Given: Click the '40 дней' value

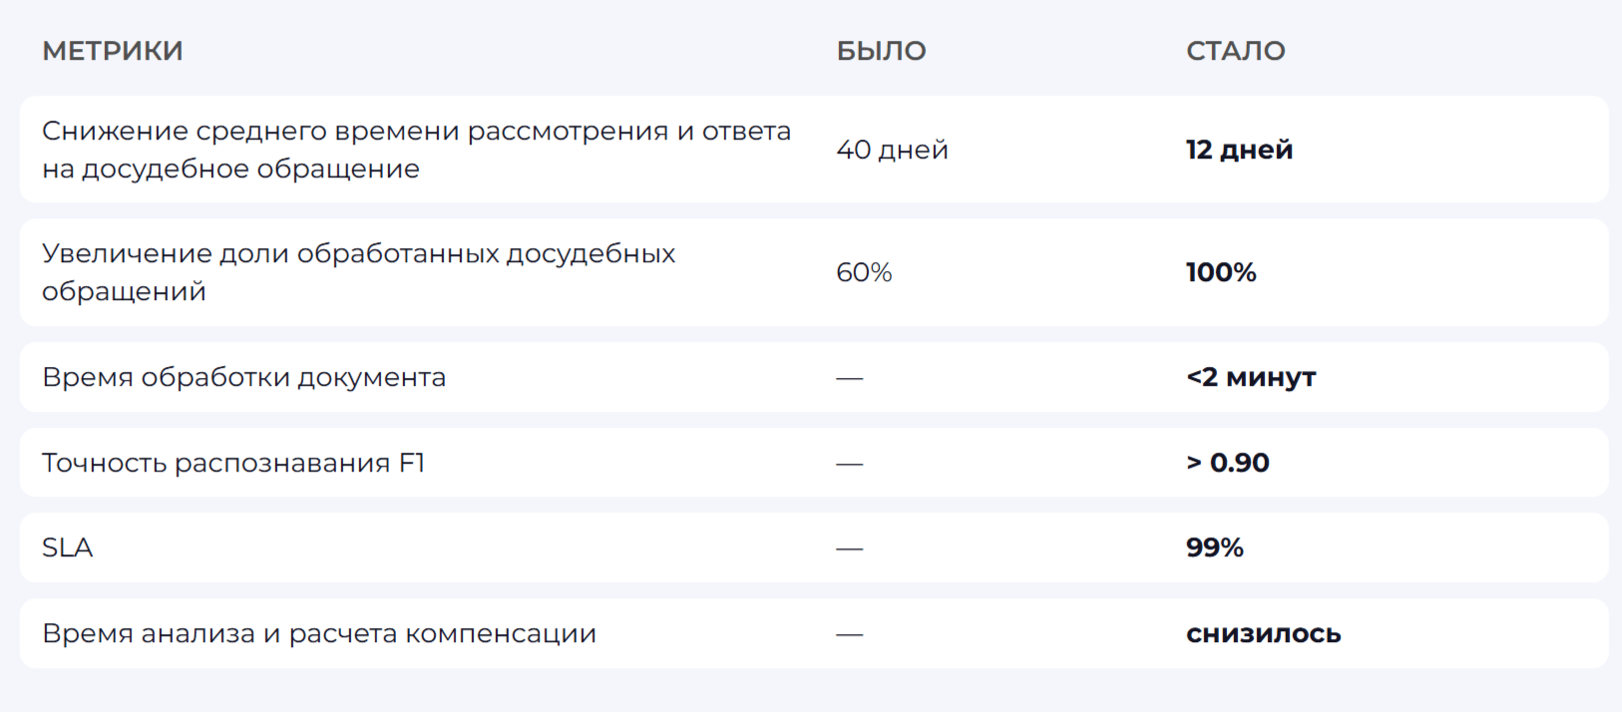Looking at the screenshot, I should 892,150.
